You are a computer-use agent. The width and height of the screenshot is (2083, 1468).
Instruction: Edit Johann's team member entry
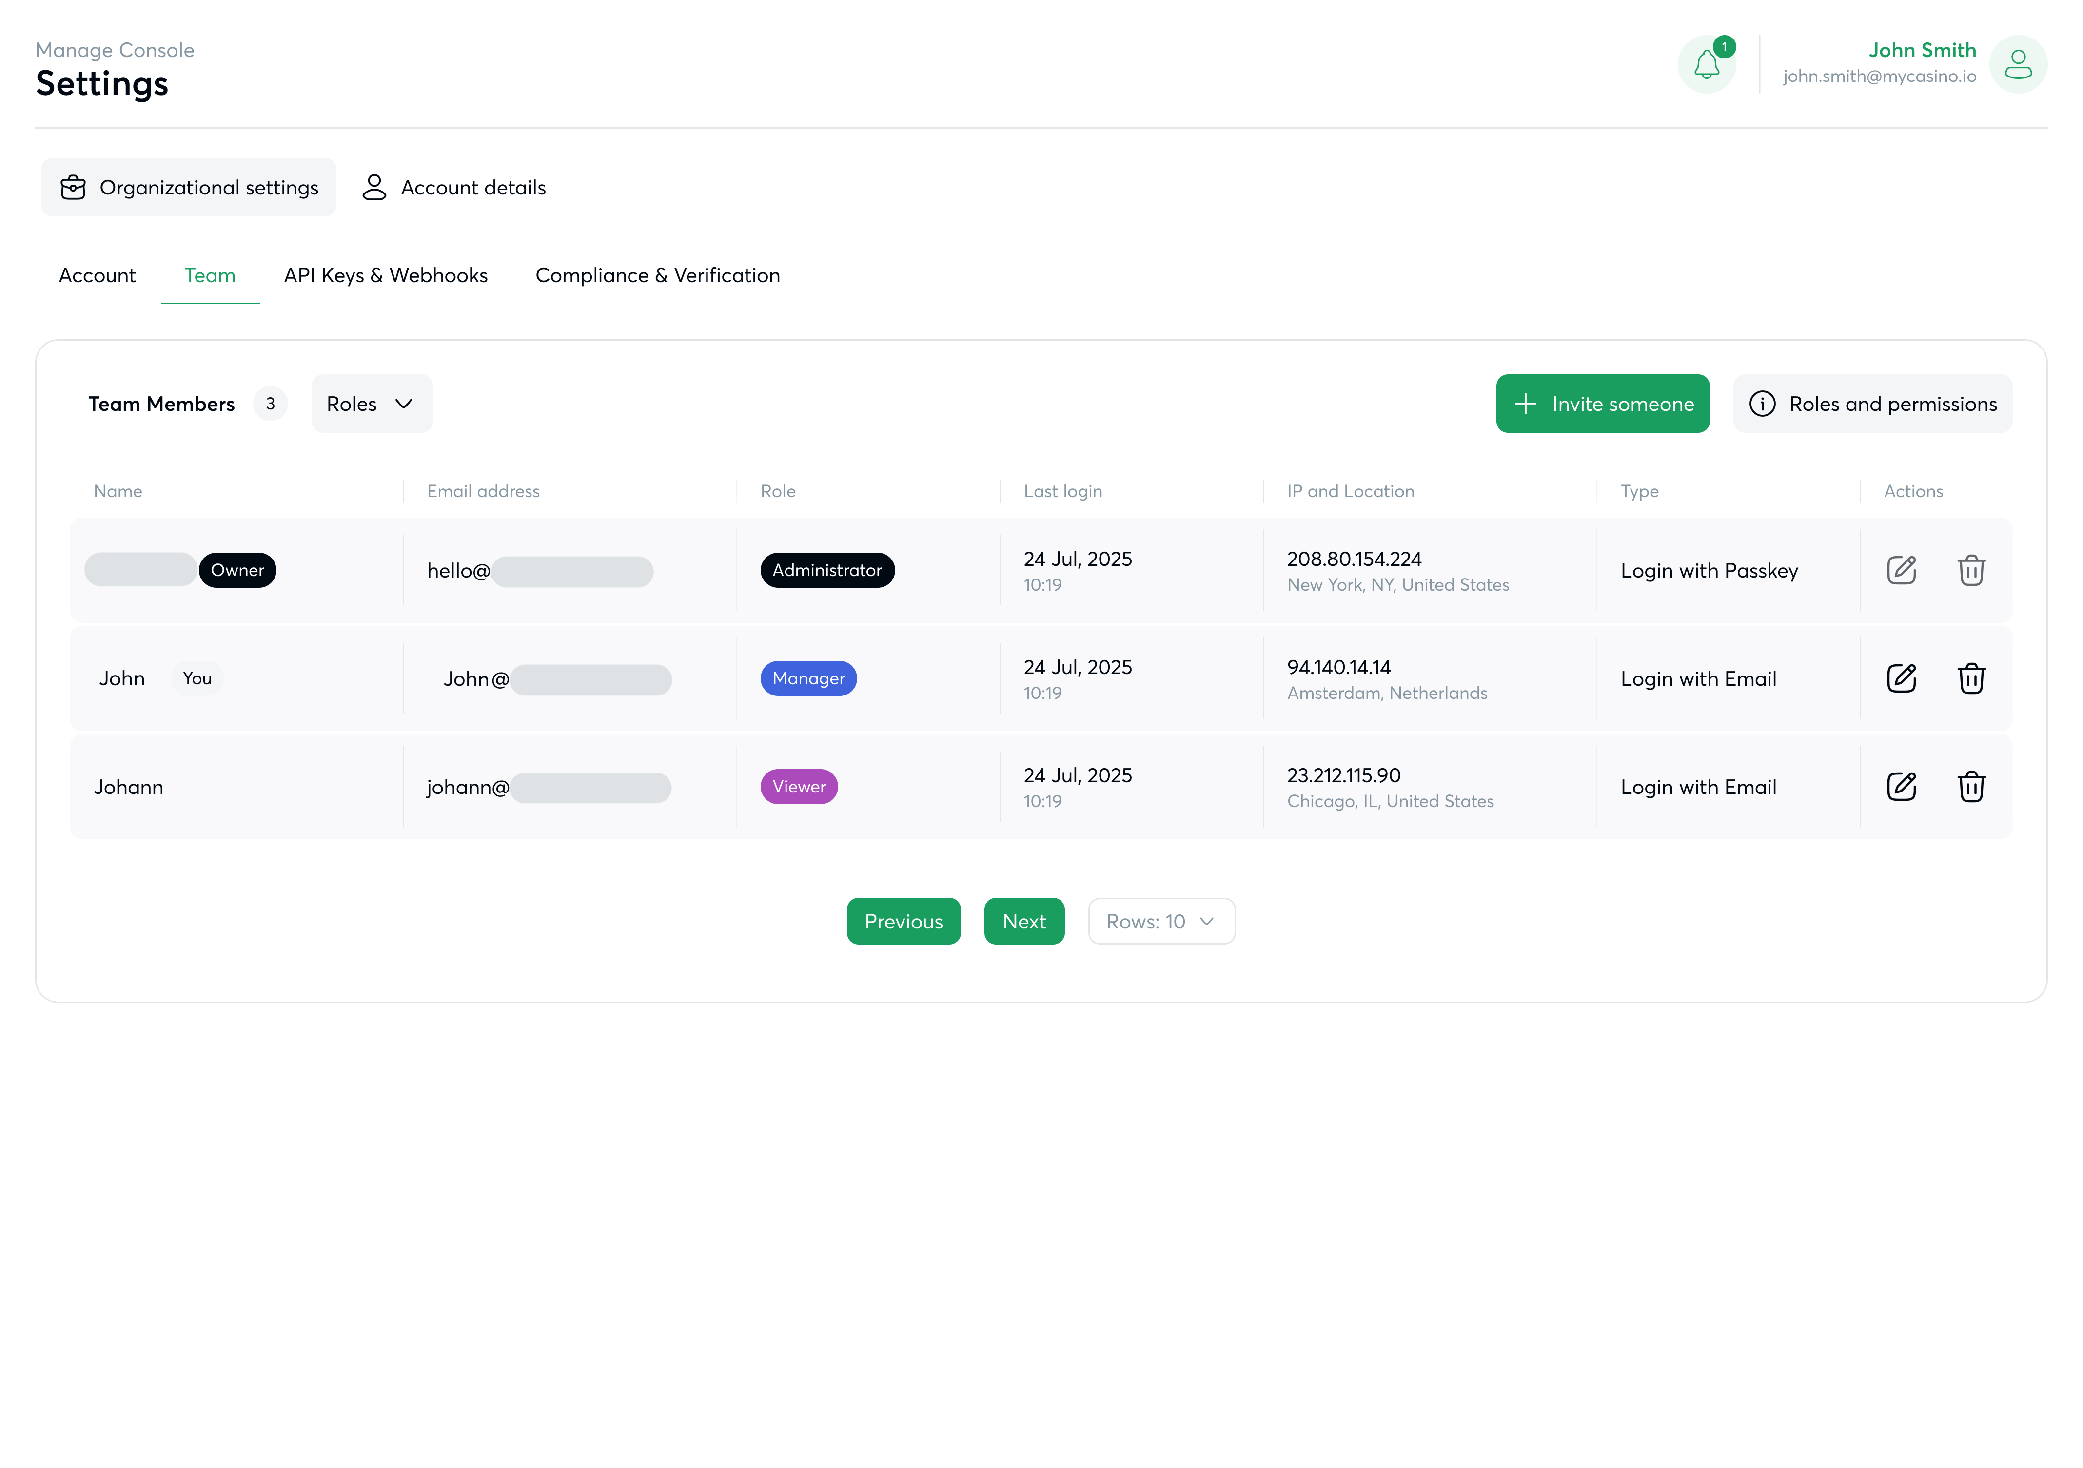1901,786
